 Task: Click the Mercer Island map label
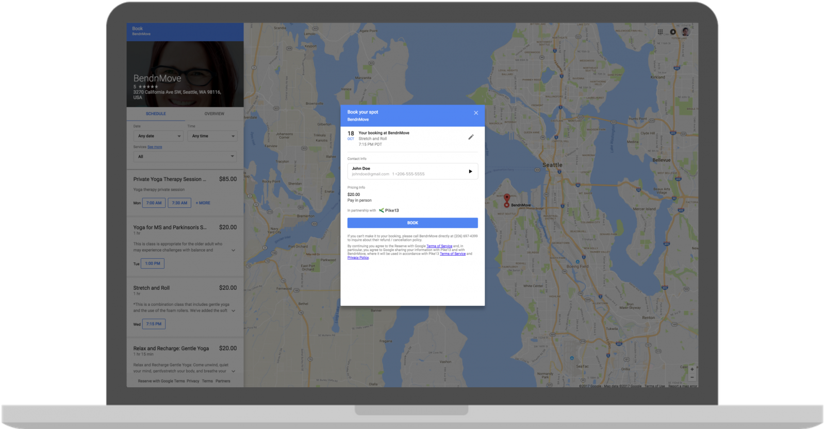coord(645,209)
